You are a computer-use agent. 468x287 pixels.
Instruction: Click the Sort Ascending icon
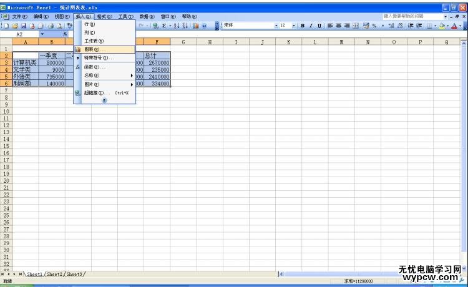click(x=177, y=26)
